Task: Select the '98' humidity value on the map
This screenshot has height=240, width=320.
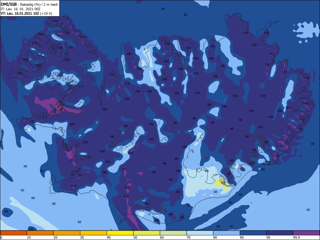Action: click(x=232, y=161)
